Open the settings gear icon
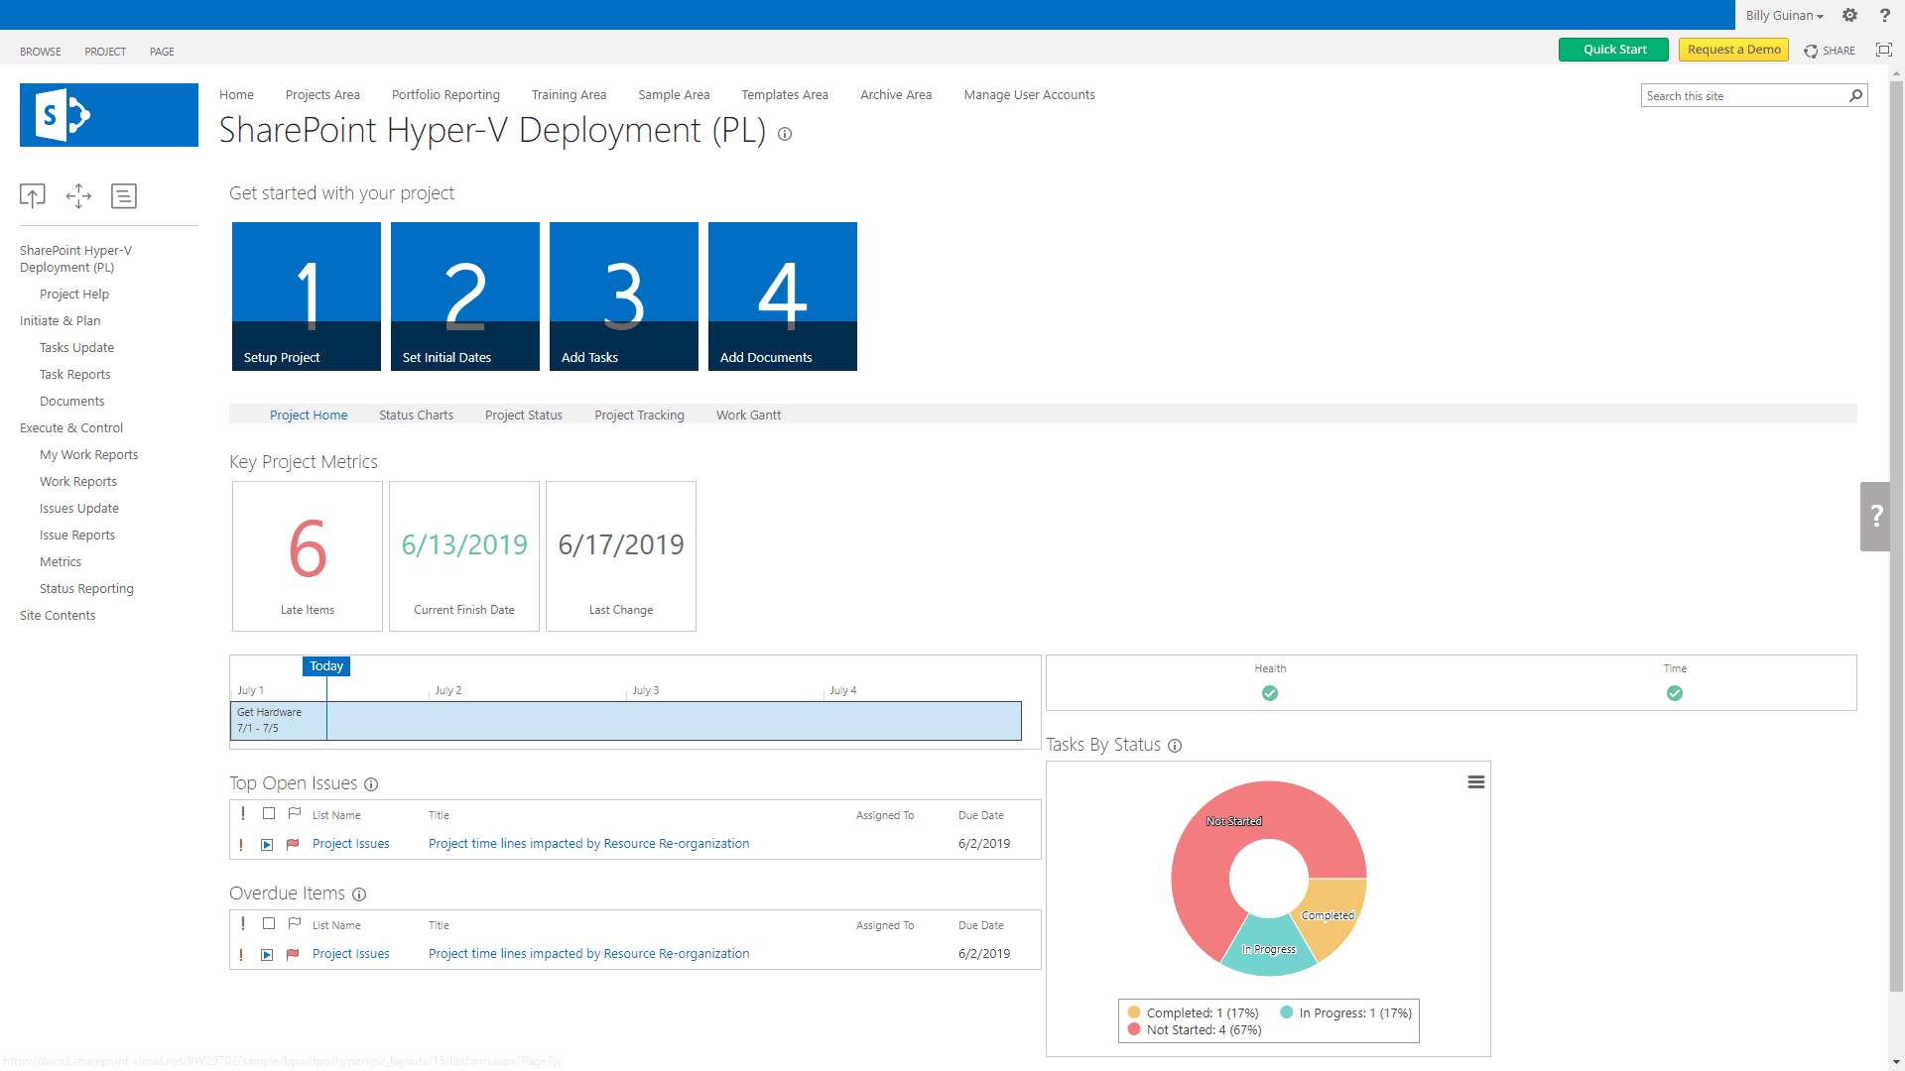Viewport: 1905px width, 1071px height. pyautogui.click(x=1849, y=15)
